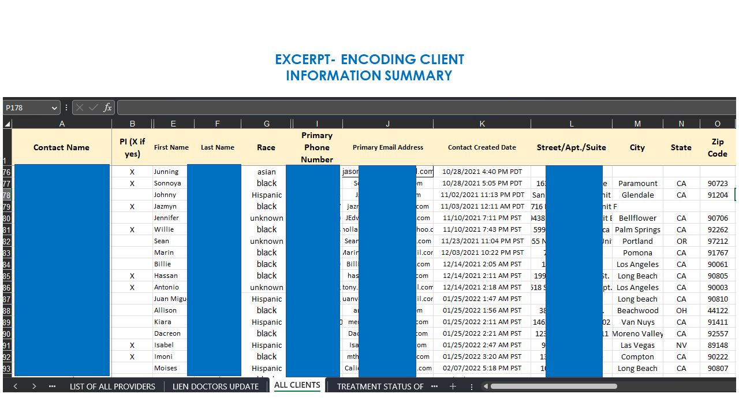Select column G header
This screenshot has width=739, height=416.
coord(266,124)
